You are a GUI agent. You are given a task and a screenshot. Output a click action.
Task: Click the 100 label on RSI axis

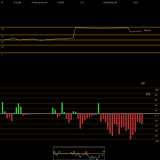tap(3, 29)
